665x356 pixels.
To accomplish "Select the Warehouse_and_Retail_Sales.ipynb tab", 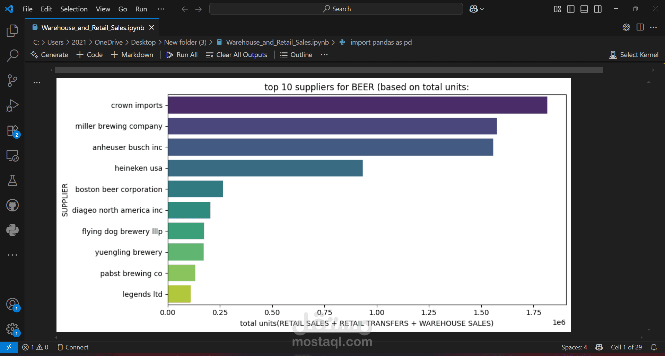I will (x=93, y=28).
